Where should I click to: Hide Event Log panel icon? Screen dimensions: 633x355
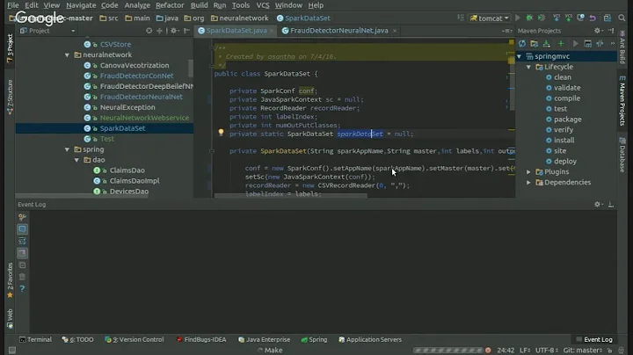[x=611, y=205]
